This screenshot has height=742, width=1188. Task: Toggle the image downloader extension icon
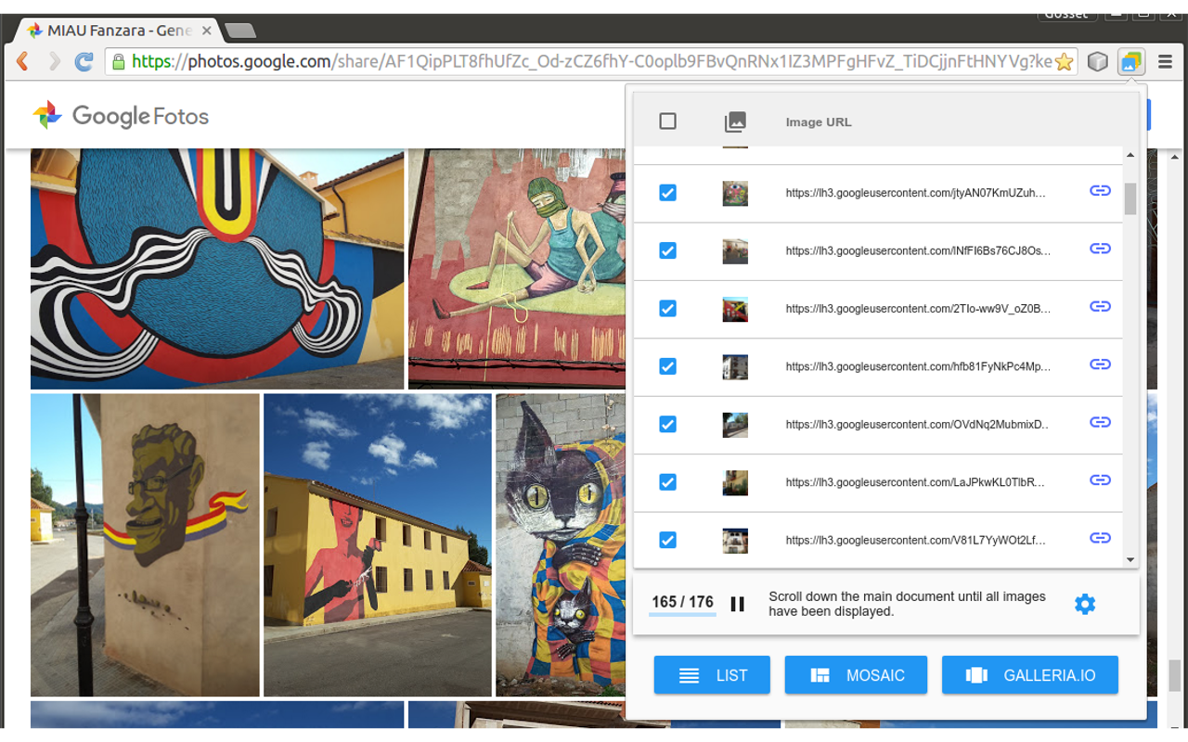[1130, 62]
